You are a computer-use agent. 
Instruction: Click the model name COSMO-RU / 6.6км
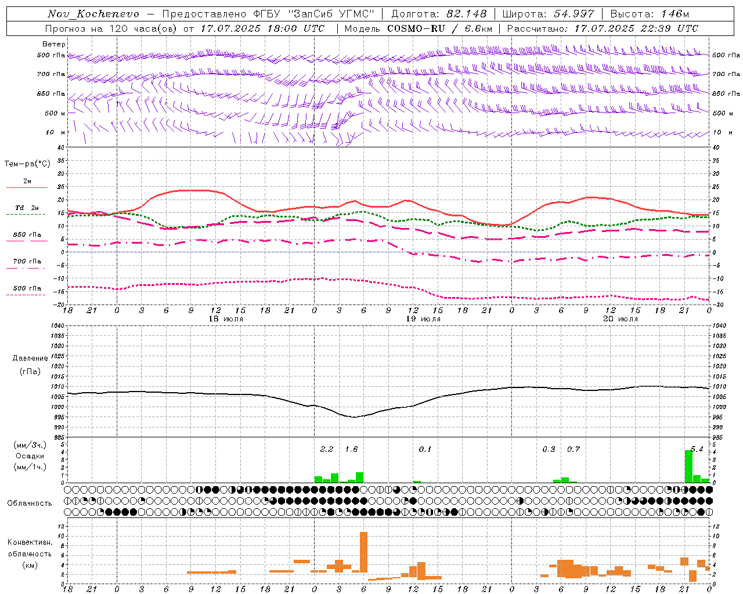439,28
